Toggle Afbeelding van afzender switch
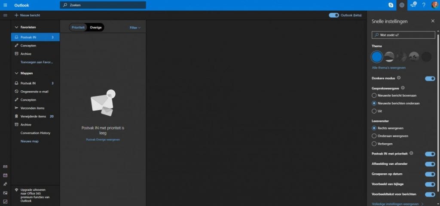Viewport: 440px width, 206px height. tap(430, 164)
